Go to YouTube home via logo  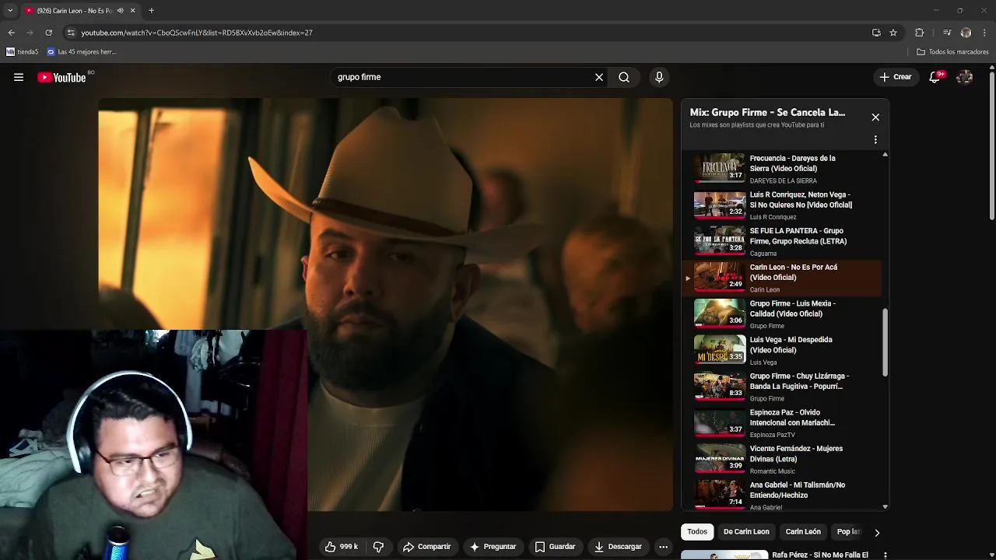coord(61,77)
